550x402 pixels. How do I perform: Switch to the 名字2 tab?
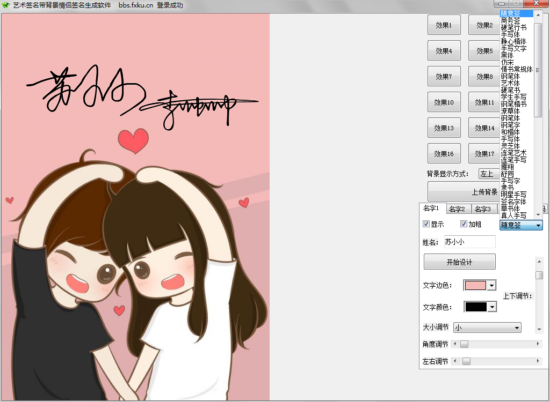point(458,210)
